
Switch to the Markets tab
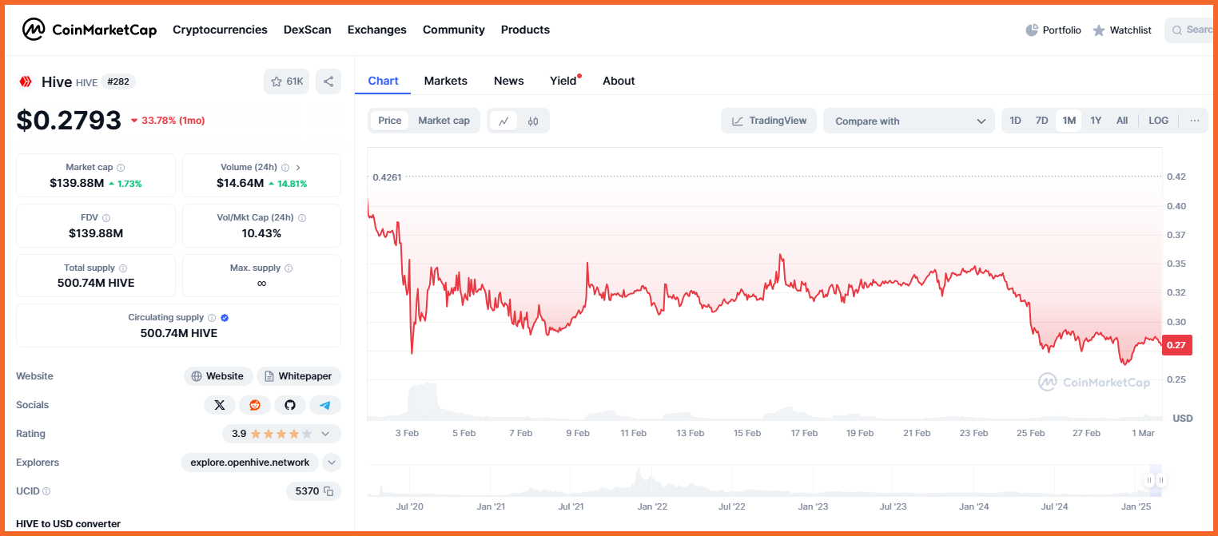click(x=446, y=81)
